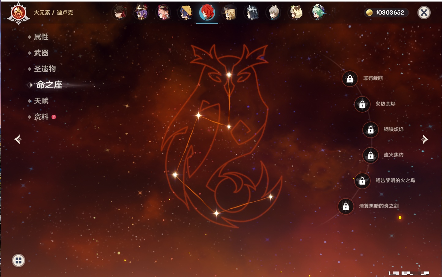This screenshot has height=277, width=442.
Task: Click the Mora coin icon
Action: tap(369, 13)
